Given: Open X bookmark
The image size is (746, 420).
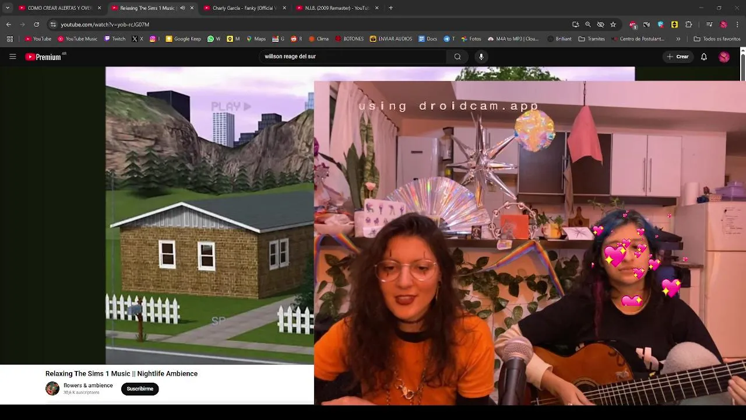Looking at the screenshot, I should 138,39.
